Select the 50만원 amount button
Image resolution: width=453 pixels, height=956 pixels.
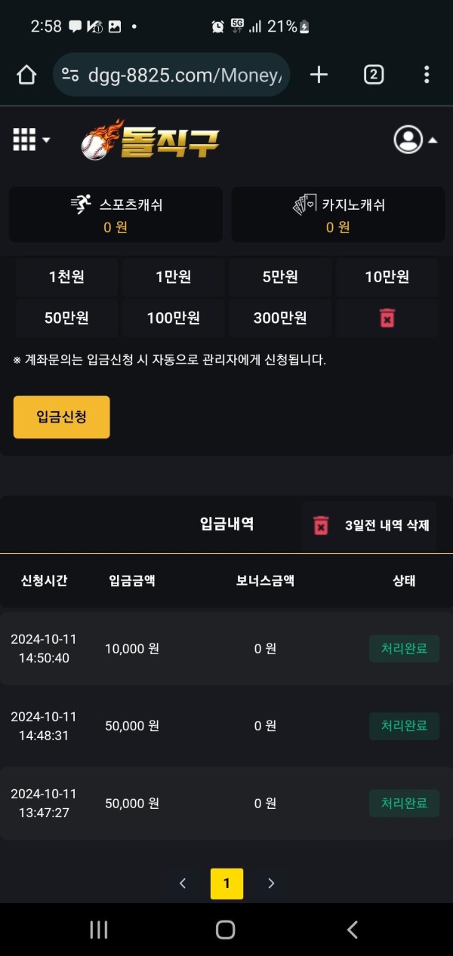[66, 318]
